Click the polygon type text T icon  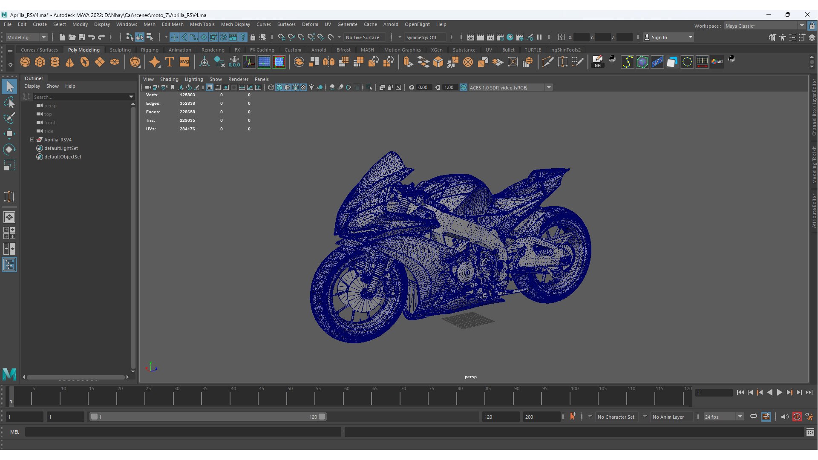click(x=170, y=62)
